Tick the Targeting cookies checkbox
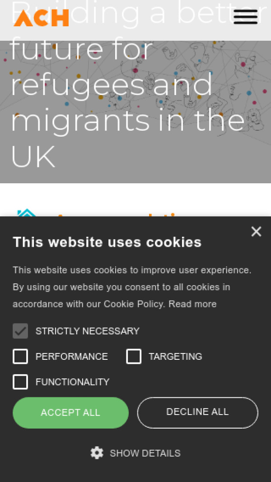271x482 pixels. (x=134, y=357)
